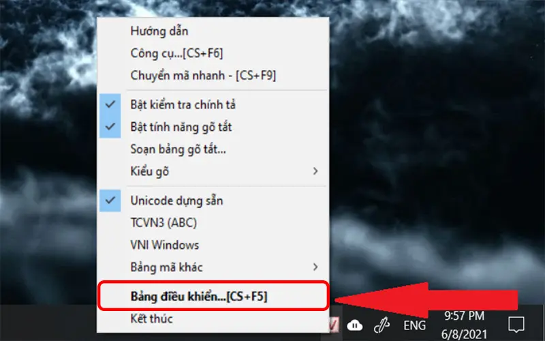The height and width of the screenshot is (341, 545).
Task: Select Unicode dựng sẵn encoding
Action: coord(176,201)
